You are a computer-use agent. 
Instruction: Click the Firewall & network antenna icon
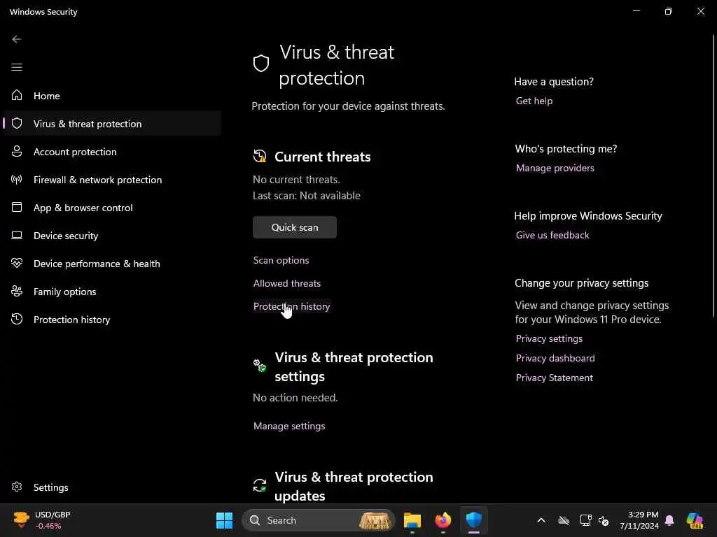point(17,179)
